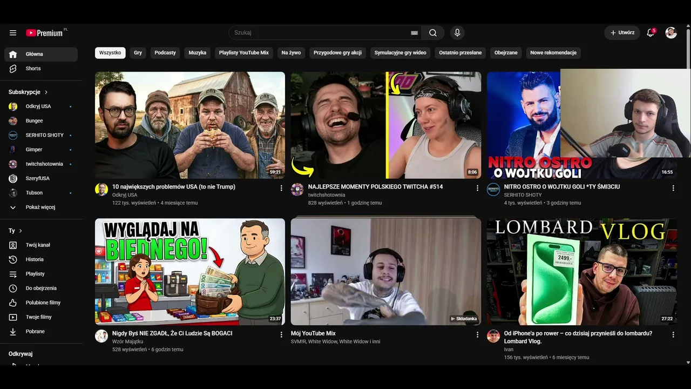Start voice search with microphone
The image size is (691, 389).
tap(457, 33)
